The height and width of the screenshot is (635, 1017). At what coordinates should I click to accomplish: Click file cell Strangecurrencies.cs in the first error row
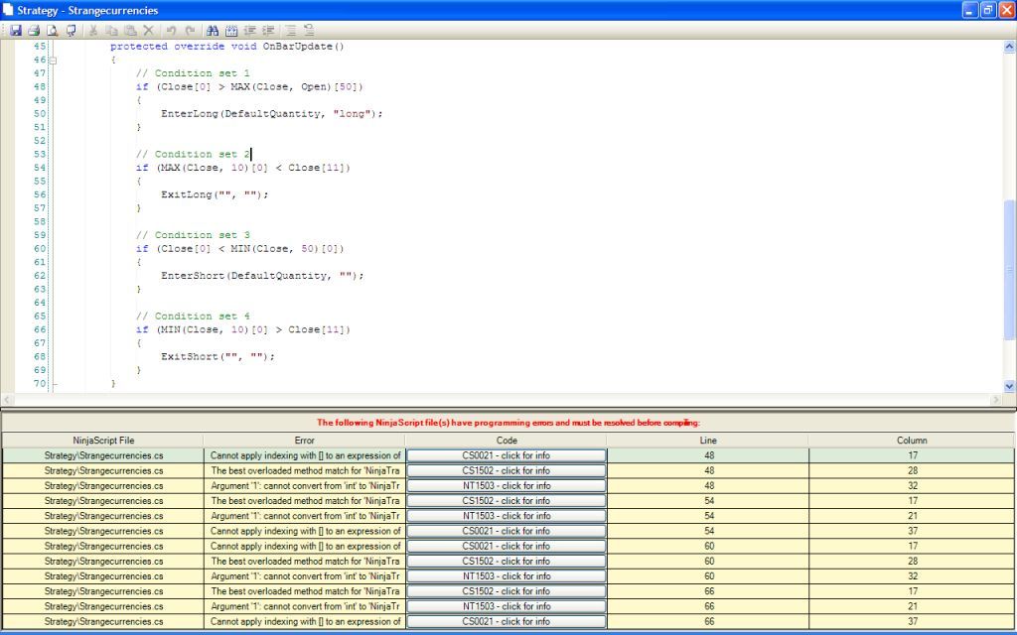pyautogui.click(x=103, y=455)
